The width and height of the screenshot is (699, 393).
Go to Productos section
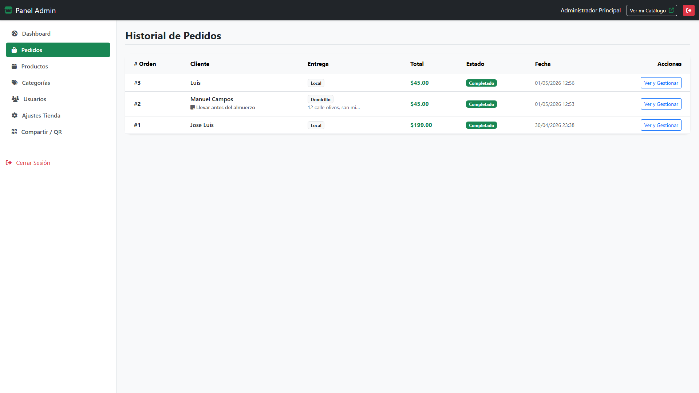click(x=58, y=66)
